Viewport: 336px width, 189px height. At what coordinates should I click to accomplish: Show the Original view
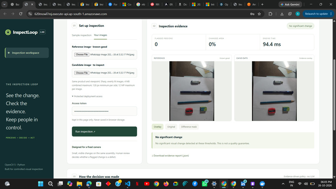pyautogui.click(x=171, y=127)
